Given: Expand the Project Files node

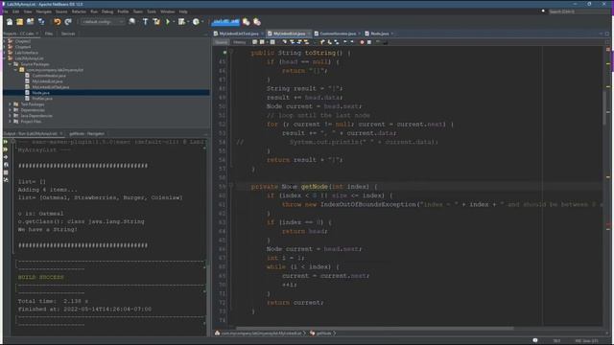Looking at the screenshot, I should [10, 122].
